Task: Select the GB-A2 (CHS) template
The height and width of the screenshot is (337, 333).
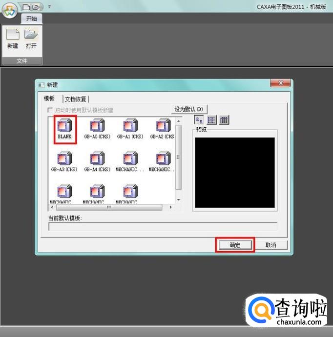Action: (163, 129)
